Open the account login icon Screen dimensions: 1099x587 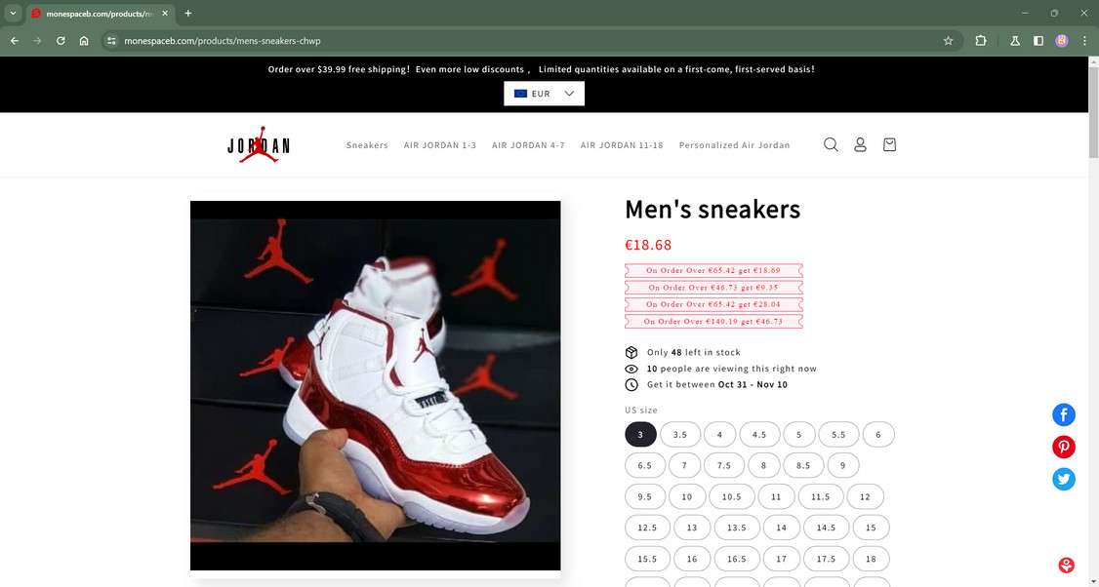860,144
